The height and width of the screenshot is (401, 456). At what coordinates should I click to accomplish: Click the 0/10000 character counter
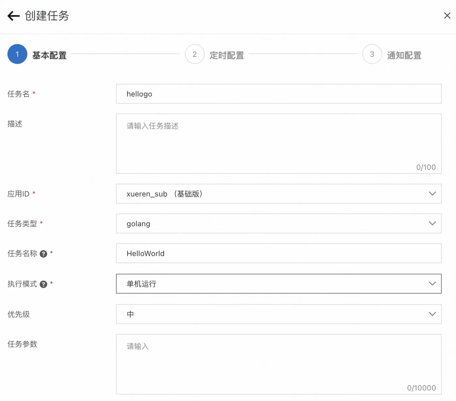(421, 388)
